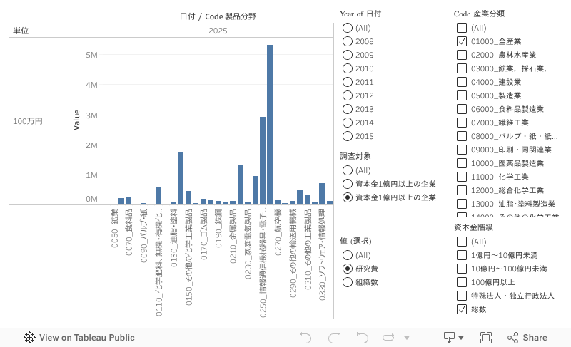
Task: Click the Revert icon
Action: click(x=362, y=338)
